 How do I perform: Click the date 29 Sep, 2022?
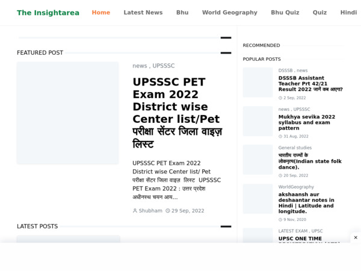pyautogui.click(x=188, y=211)
